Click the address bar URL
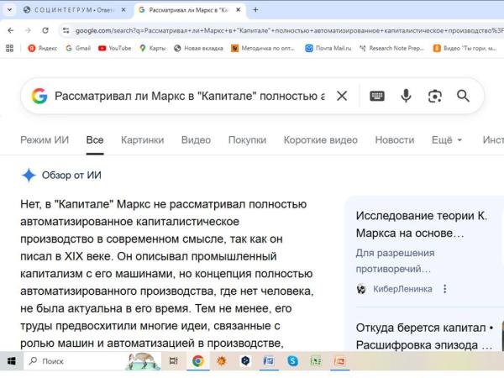The height and width of the screenshot is (378, 504). click(289, 30)
